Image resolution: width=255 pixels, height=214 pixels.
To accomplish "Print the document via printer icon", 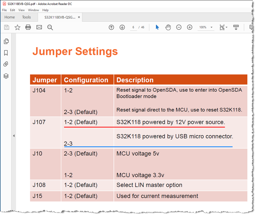I will (28, 27).
